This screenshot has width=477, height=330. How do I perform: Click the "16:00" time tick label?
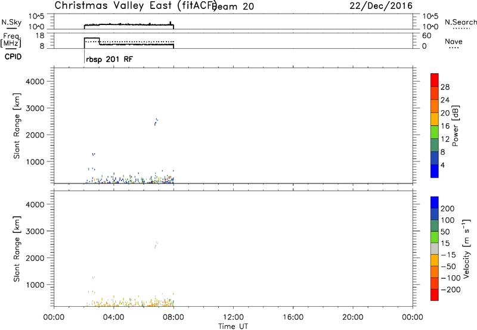pos(293,317)
